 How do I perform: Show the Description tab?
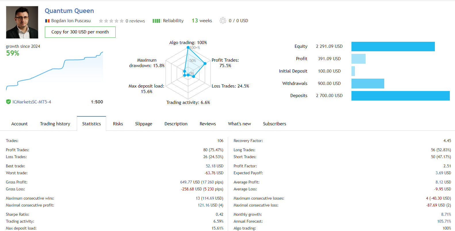pyautogui.click(x=176, y=124)
